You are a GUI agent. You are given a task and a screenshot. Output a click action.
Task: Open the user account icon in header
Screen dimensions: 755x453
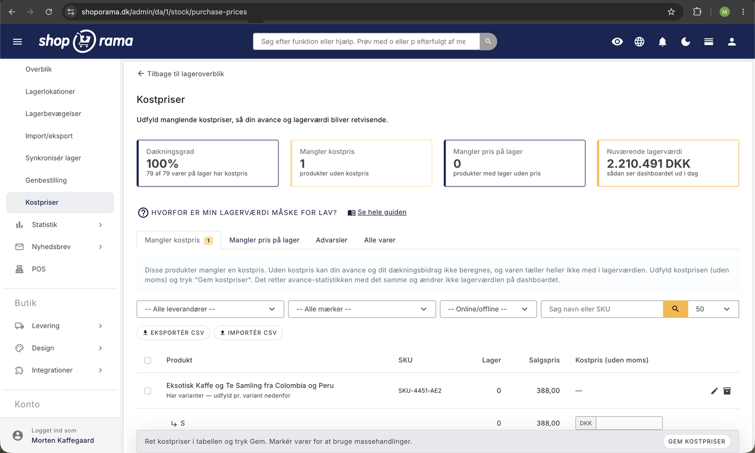point(732,41)
